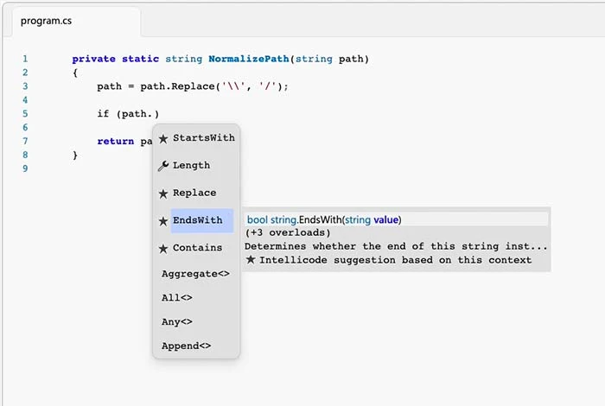The width and height of the screenshot is (605, 406).
Task: Click 'Intellicode suggestion based on this context'
Action: coord(396,260)
